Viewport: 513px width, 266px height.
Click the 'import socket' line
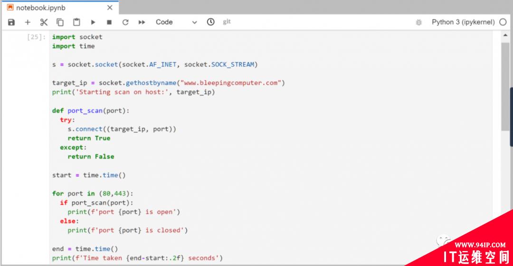coord(77,37)
